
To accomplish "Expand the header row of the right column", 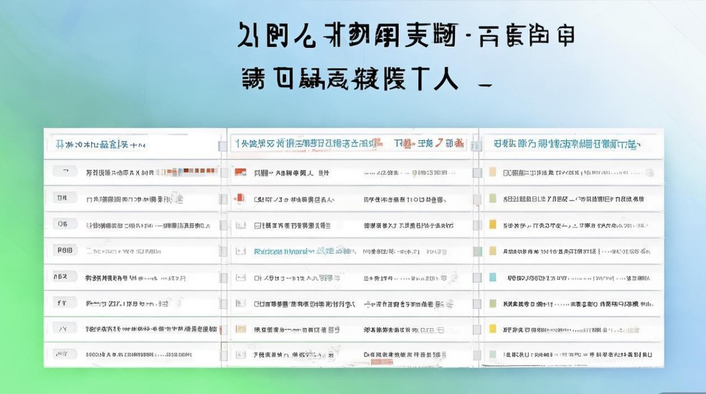I will click(x=573, y=143).
